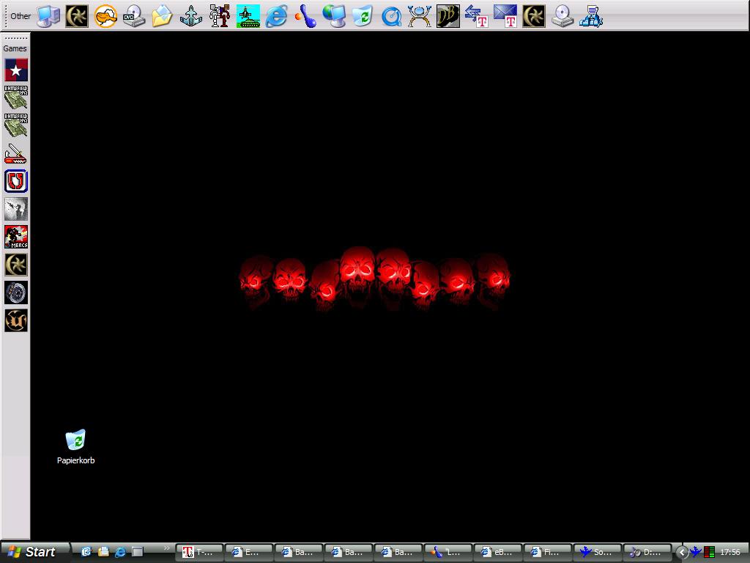Switch to the D:... taskbar window

647,552
